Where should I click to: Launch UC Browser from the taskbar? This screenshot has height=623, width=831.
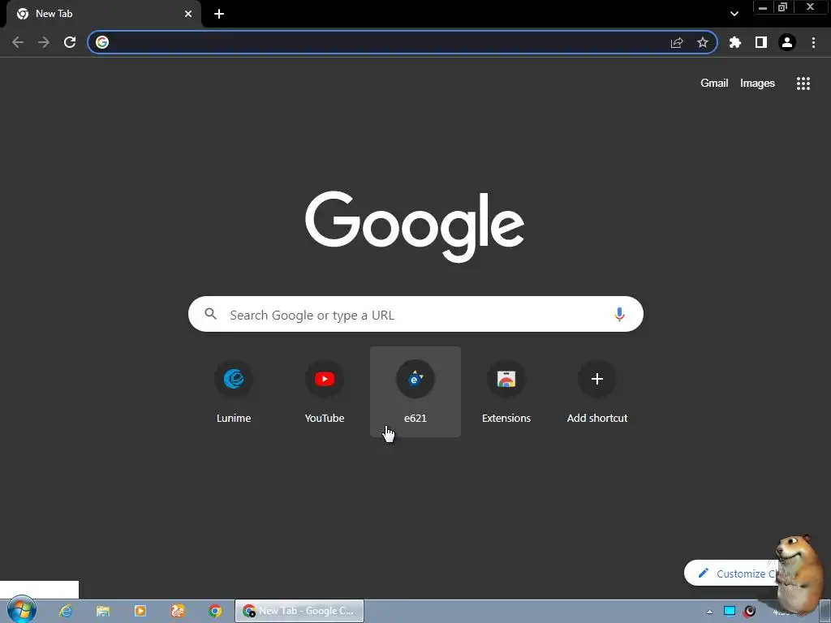click(178, 611)
